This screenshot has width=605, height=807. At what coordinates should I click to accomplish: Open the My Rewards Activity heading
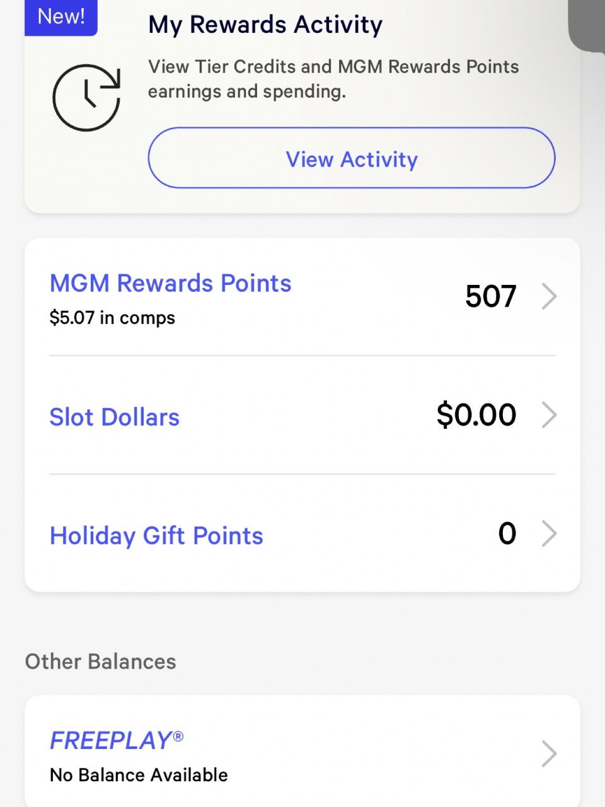coord(265,25)
